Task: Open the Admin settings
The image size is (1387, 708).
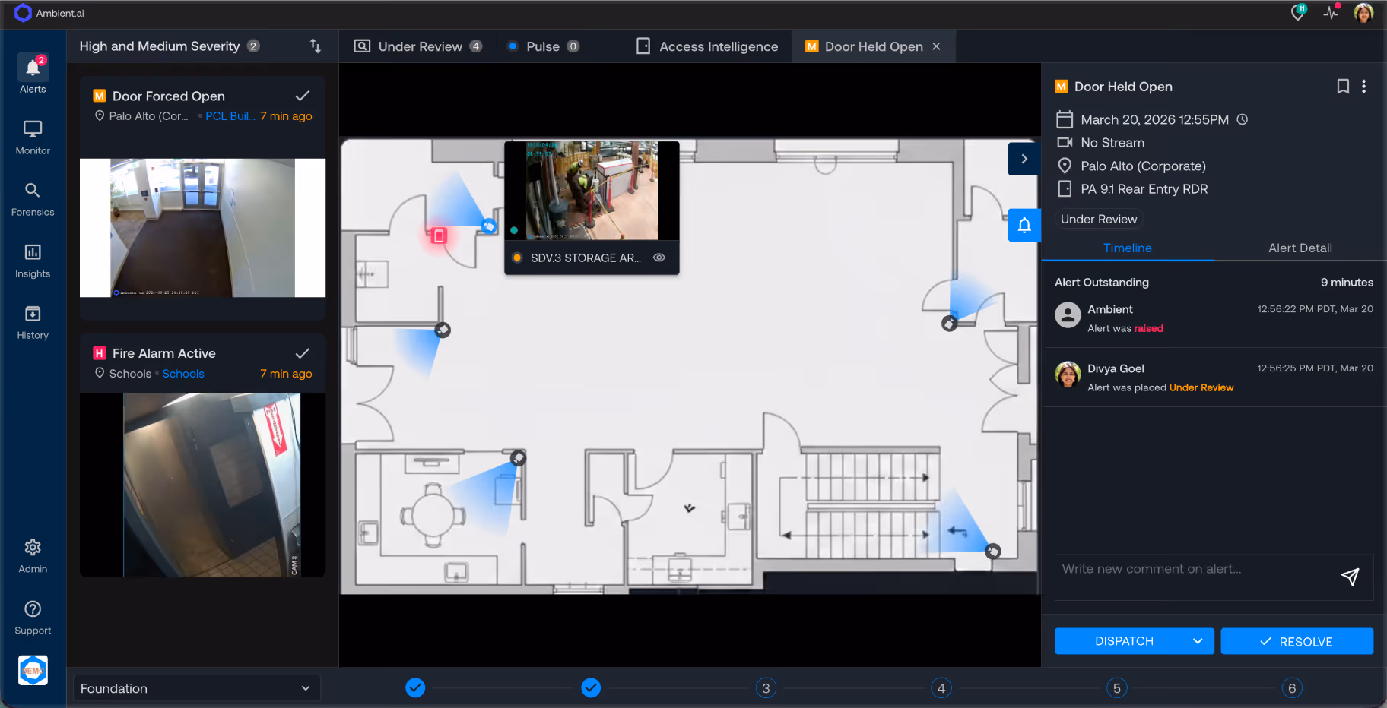Action: pyautogui.click(x=33, y=556)
